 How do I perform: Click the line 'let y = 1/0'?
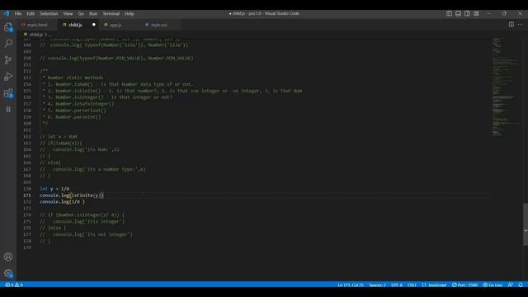[x=54, y=189]
